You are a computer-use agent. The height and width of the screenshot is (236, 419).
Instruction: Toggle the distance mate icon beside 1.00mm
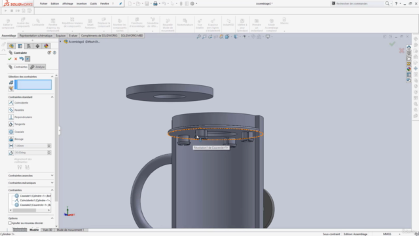click(11, 146)
